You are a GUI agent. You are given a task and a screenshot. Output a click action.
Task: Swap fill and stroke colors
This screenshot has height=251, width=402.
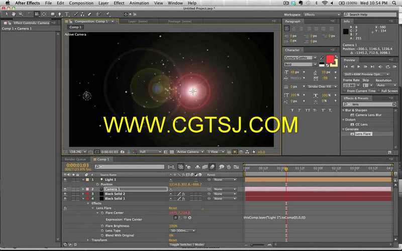[336, 57]
